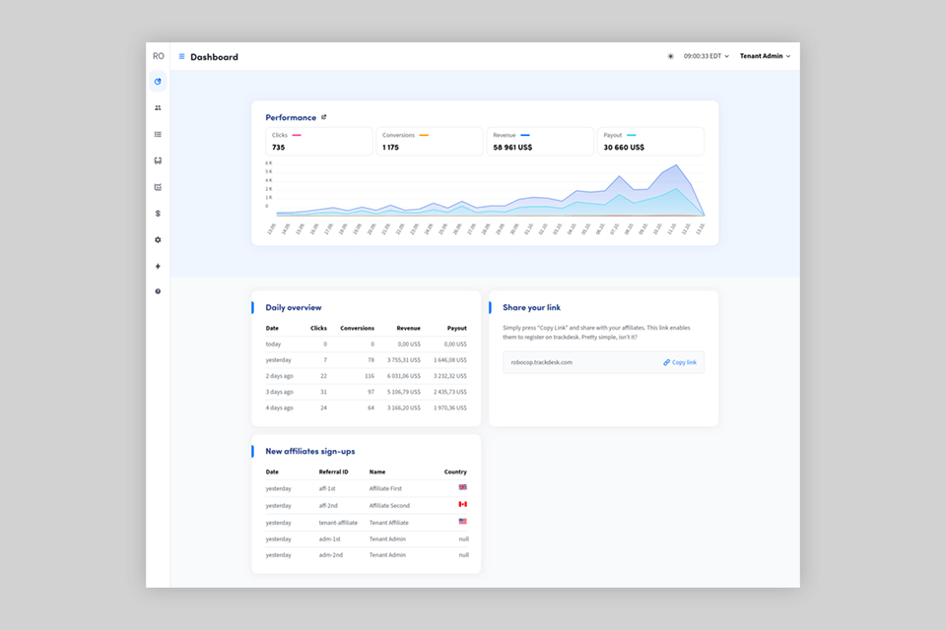Viewport: 946px width, 630px height.
Task: Click the 58 961 US$ revenue total
Action: click(512, 147)
